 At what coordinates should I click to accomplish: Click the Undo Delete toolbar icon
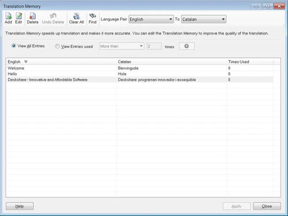53,18
